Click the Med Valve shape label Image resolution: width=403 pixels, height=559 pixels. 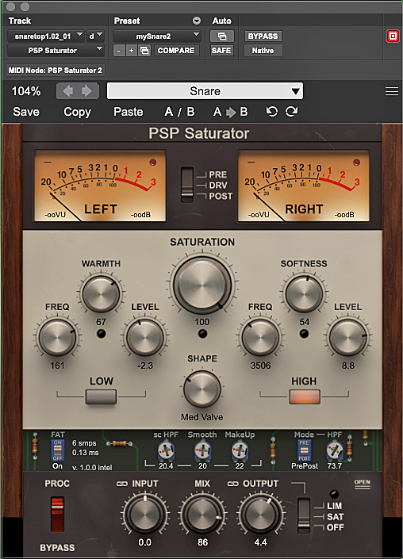[x=201, y=417]
